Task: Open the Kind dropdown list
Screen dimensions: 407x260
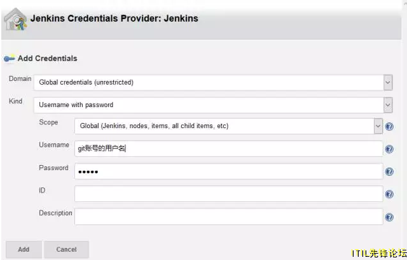Action: coord(213,105)
